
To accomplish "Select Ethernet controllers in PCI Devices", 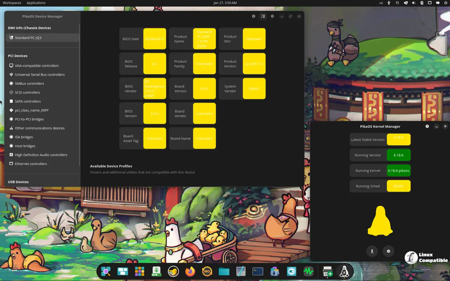I will (x=31, y=164).
